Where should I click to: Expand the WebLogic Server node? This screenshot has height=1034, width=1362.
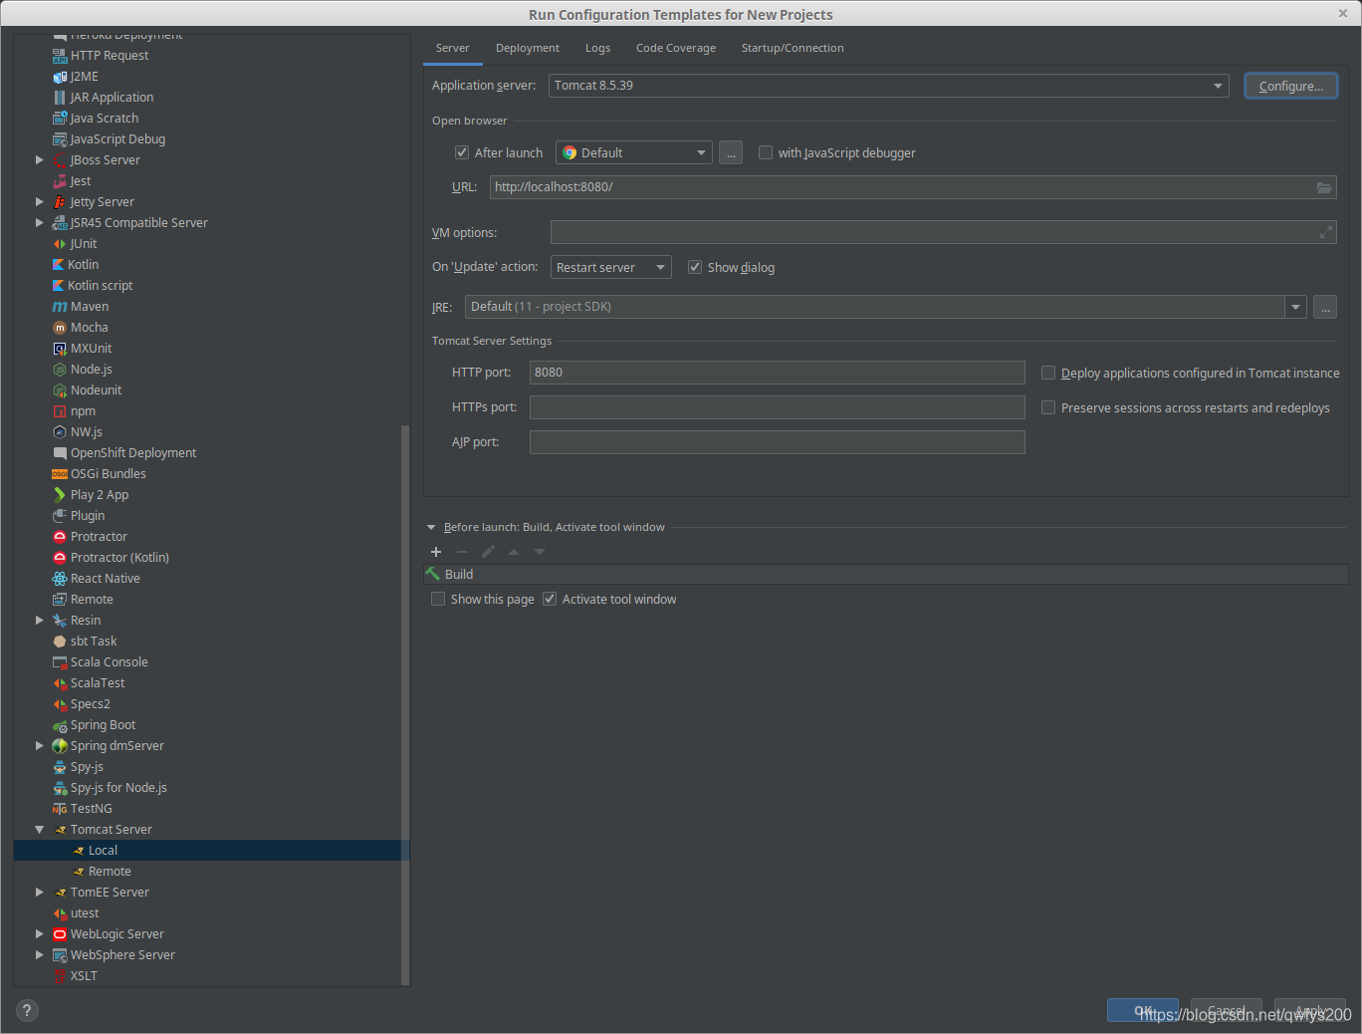coord(40,934)
